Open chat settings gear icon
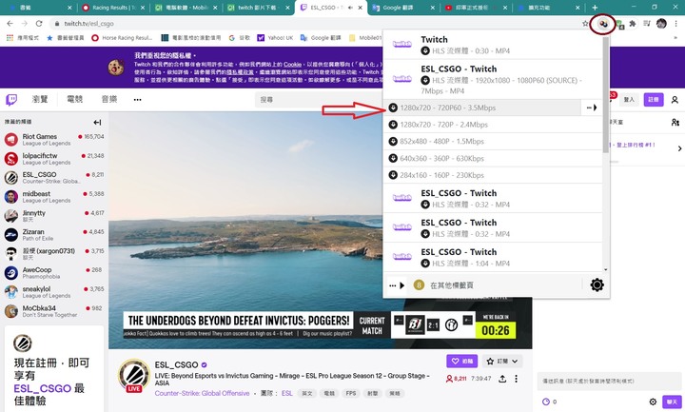The height and width of the screenshot is (412, 685). pyautogui.click(x=653, y=402)
